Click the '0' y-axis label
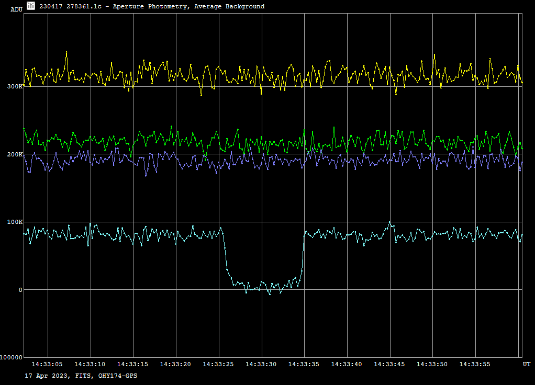The height and width of the screenshot is (385, 535). click(20, 290)
